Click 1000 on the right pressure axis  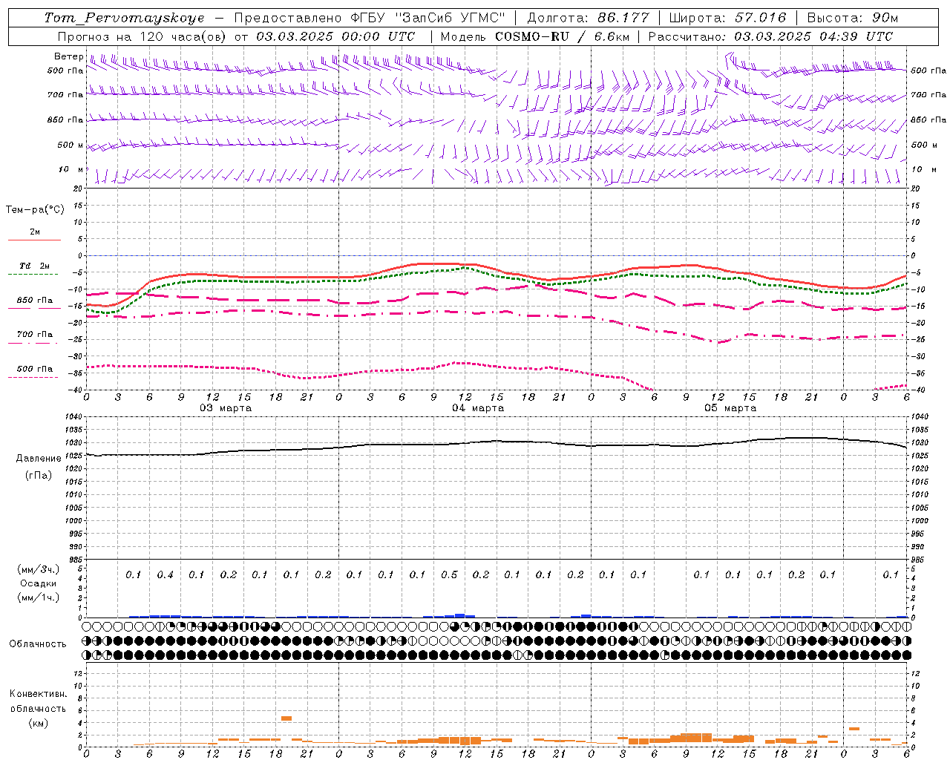click(x=920, y=521)
